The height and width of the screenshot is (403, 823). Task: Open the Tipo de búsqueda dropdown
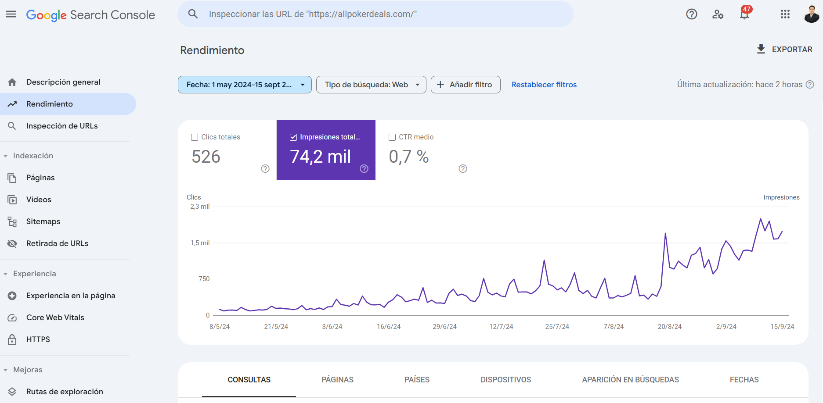(371, 84)
